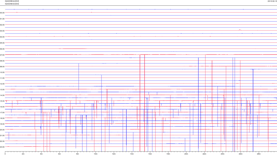Select the 4m axis tick label
Viewport: 277px width, 155px height.
coord(41,154)
